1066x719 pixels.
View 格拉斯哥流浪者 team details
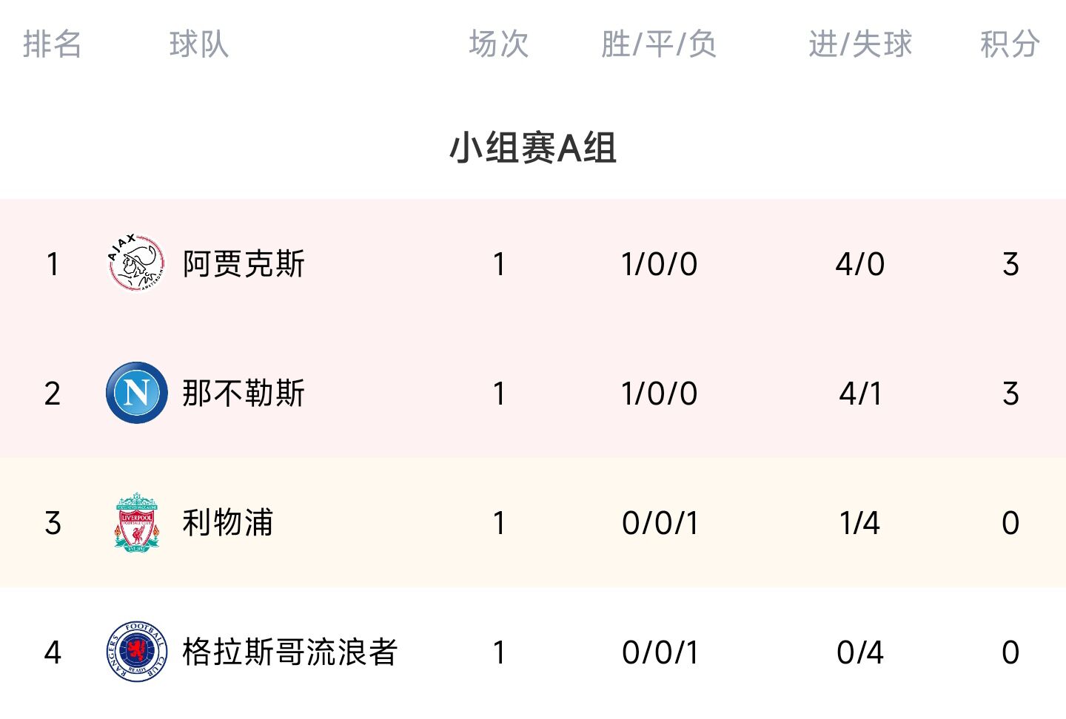click(x=289, y=652)
